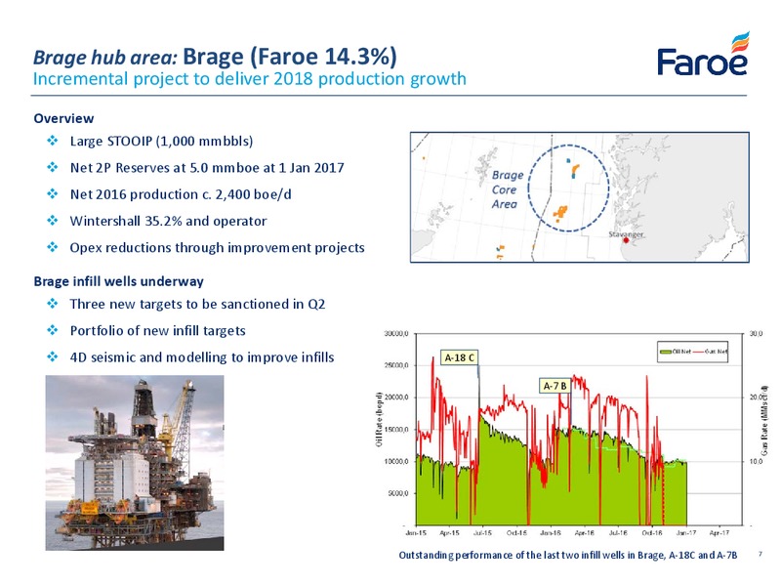Select subtitle 'Incremental project to deliver 2018 production growth'

tap(250, 79)
